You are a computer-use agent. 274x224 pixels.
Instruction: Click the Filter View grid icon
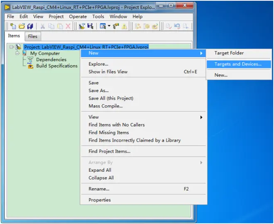(x=103, y=26)
